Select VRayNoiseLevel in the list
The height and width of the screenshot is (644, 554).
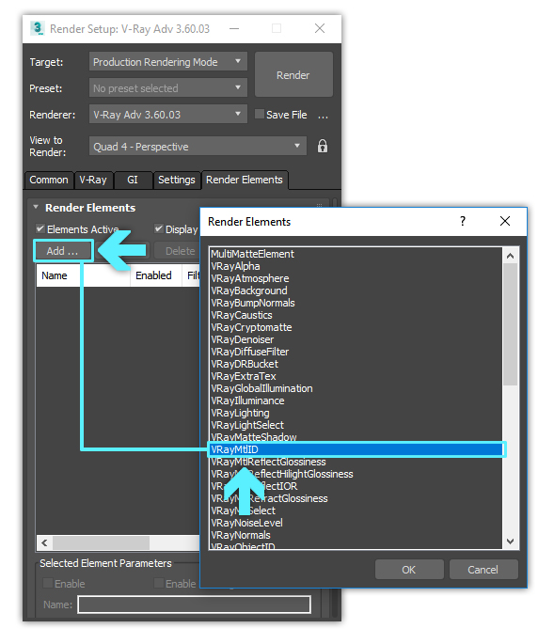coord(356,523)
